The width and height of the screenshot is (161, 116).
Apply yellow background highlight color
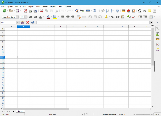55,17
